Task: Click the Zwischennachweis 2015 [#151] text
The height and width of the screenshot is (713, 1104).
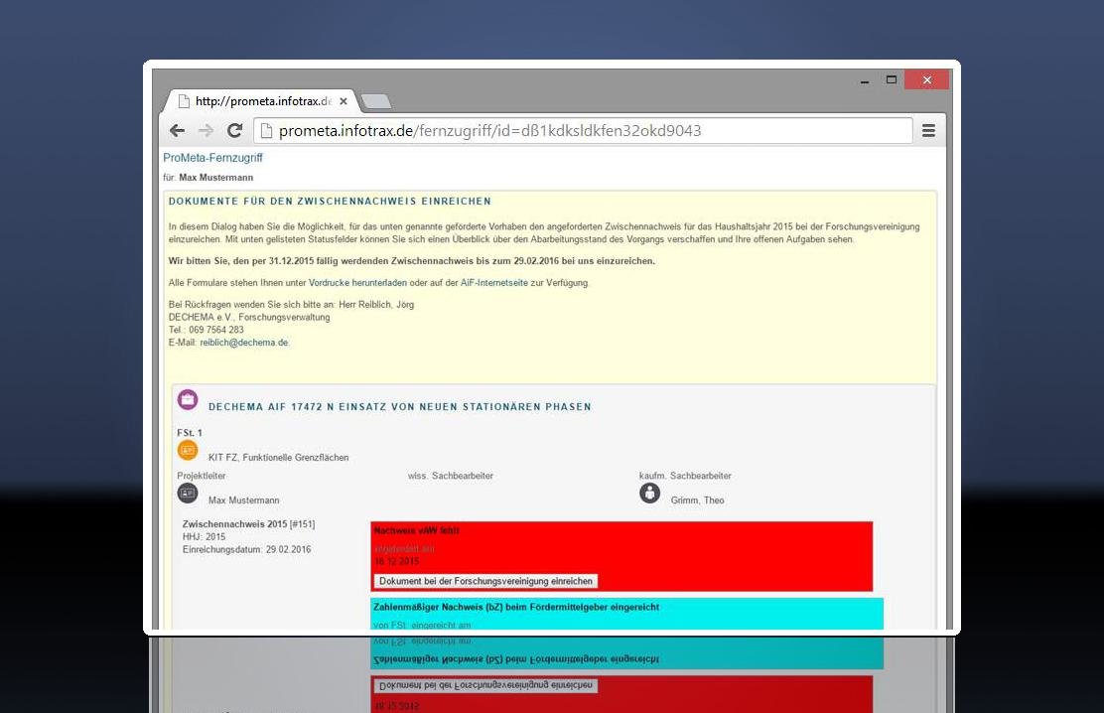Action: pos(248,524)
